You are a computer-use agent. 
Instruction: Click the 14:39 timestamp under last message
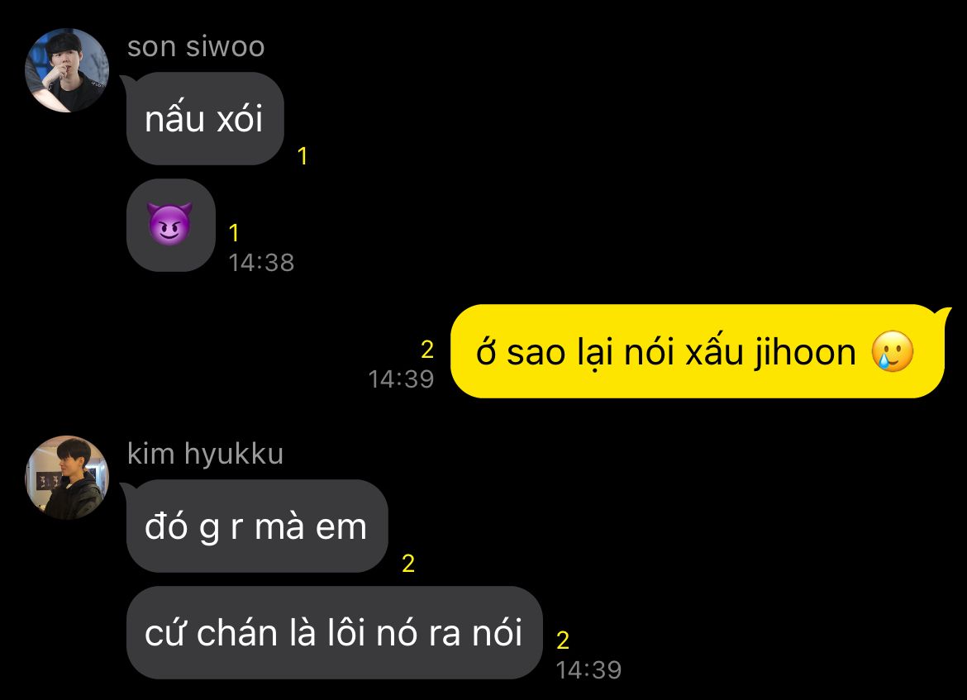pos(588,669)
